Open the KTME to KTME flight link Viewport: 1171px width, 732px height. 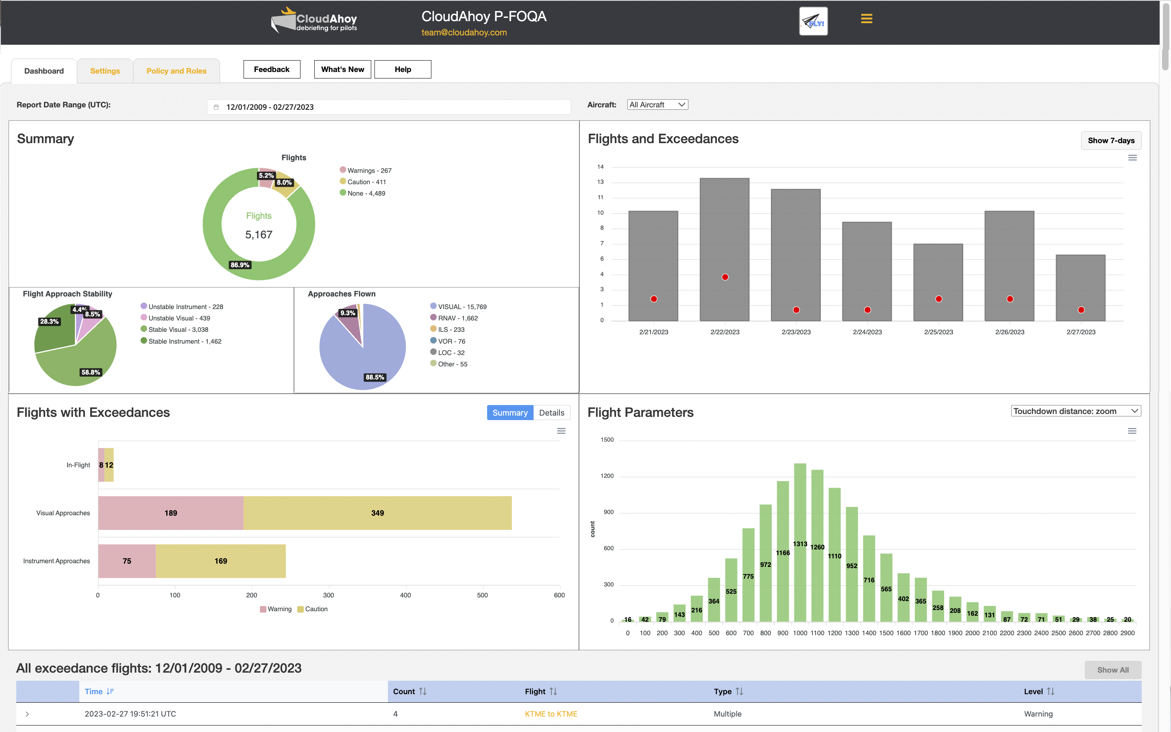(551, 714)
